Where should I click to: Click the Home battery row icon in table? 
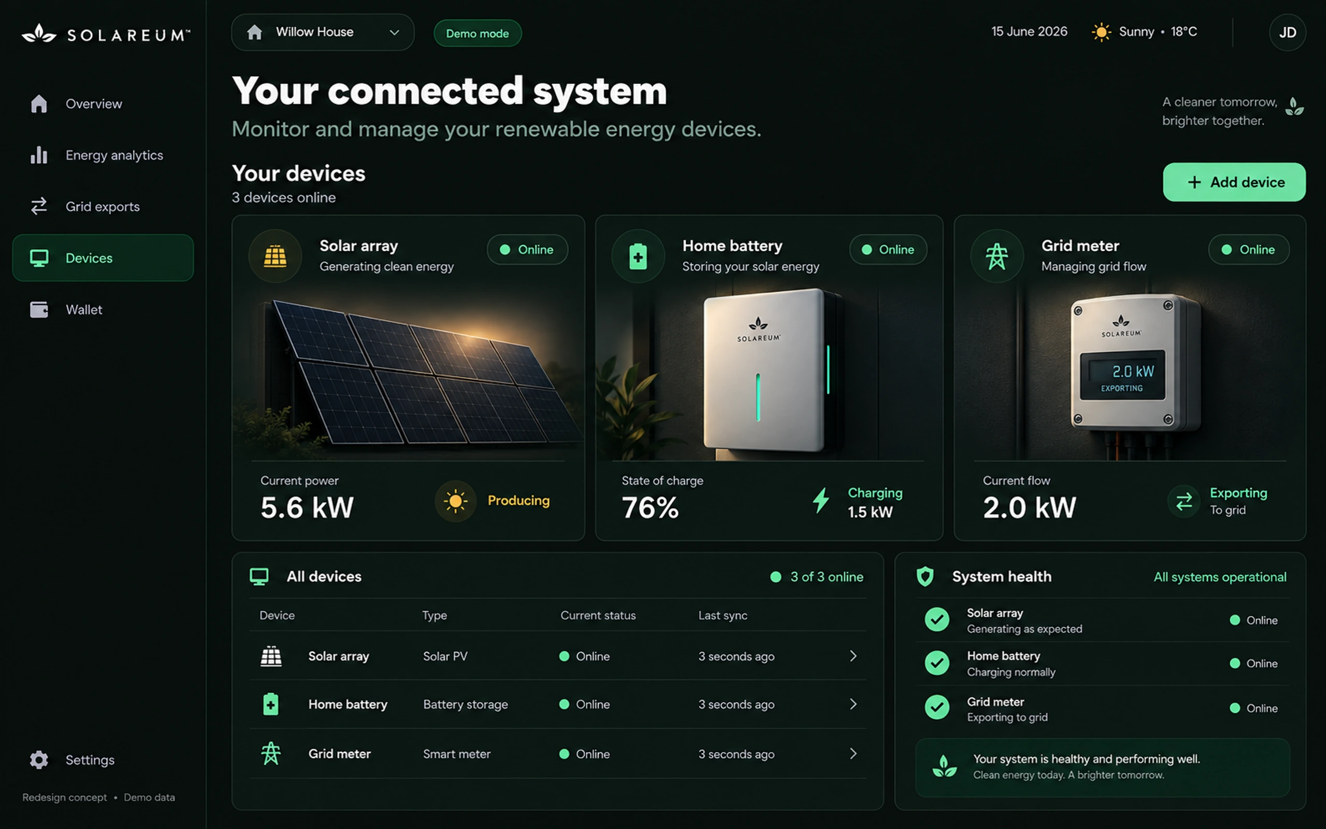click(271, 704)
